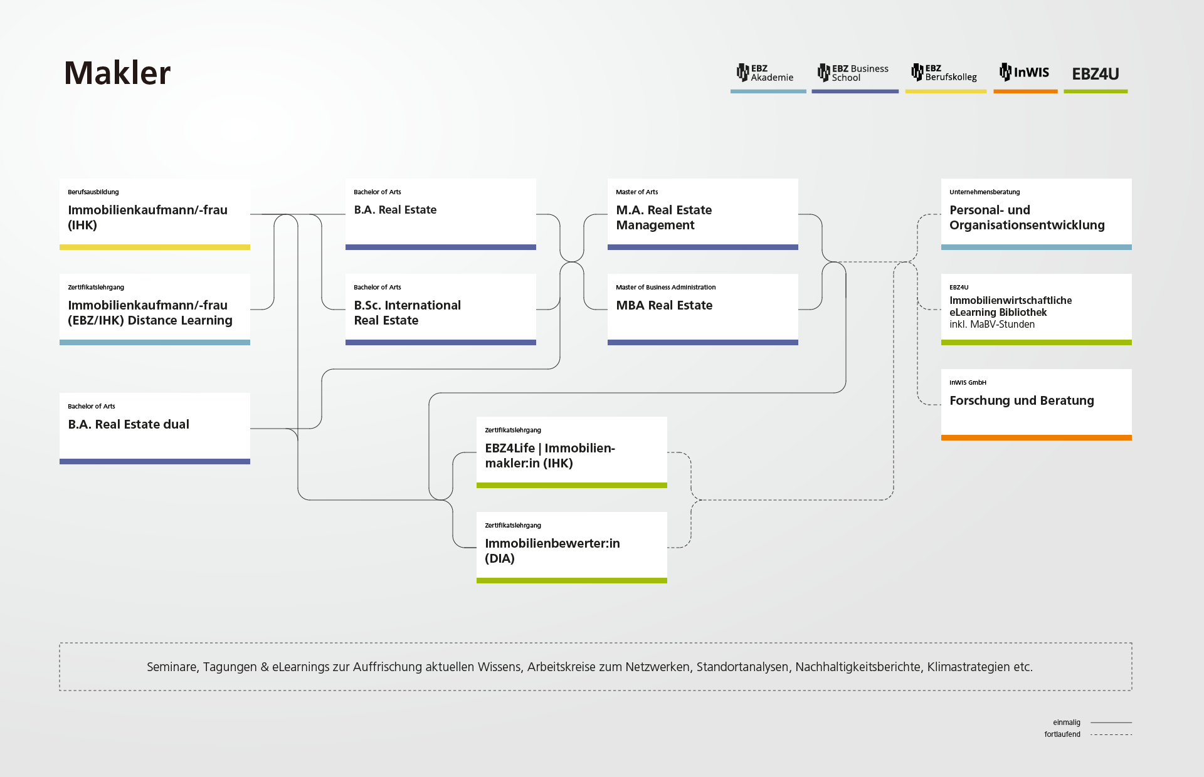Click the yellow bar under EBZ Berufskolleg logo
Image resolution: width=1204 pixels, height=777 pixels.
coord(946,91)
